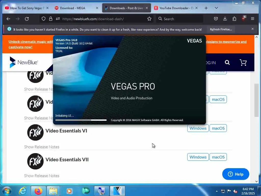Open the shopping cart icon
This screenshot has height=196, width=261.
(243, 63)
